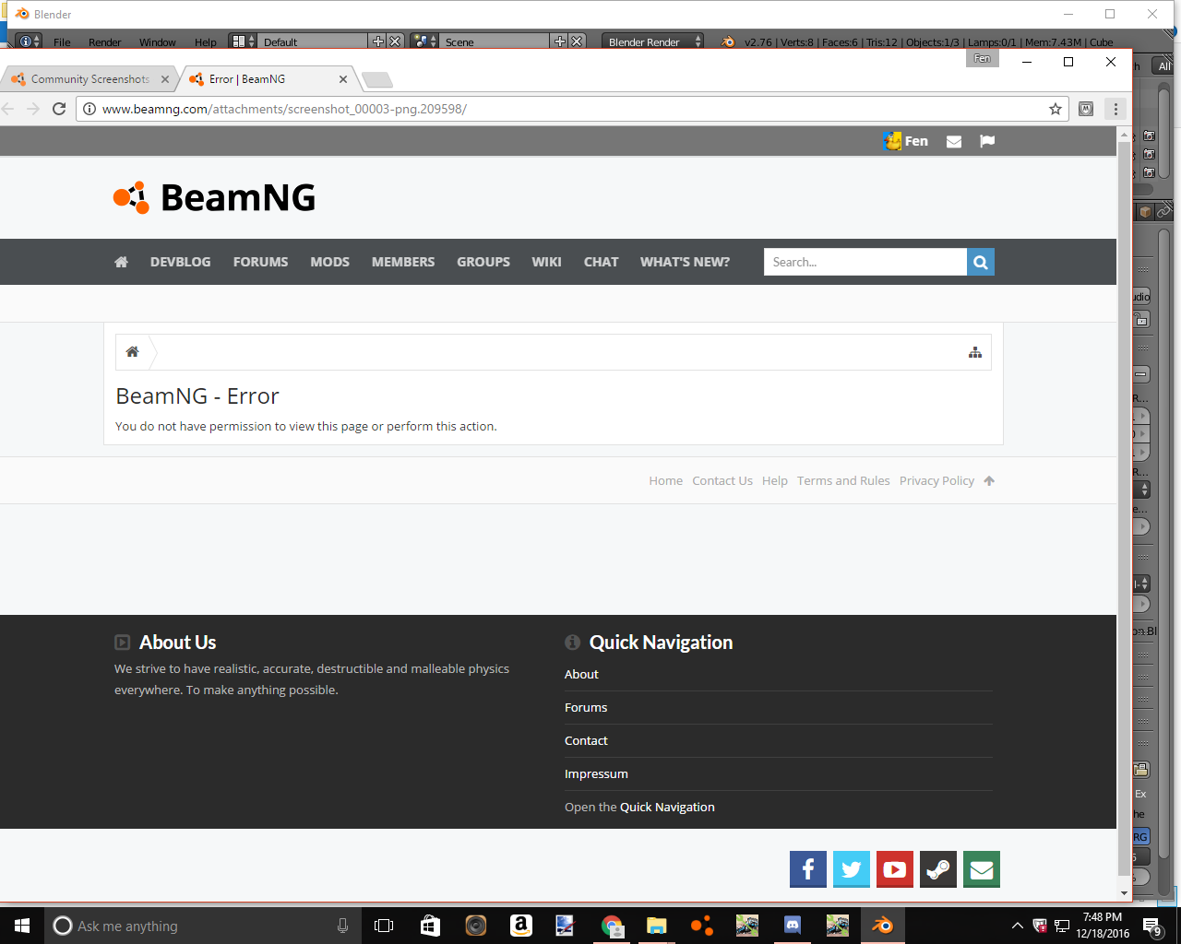Image resolution: width=1181 pixels, height=944 pixels.
Task: Open the Scene selector in Blender's header
Action: pos(425,41)
